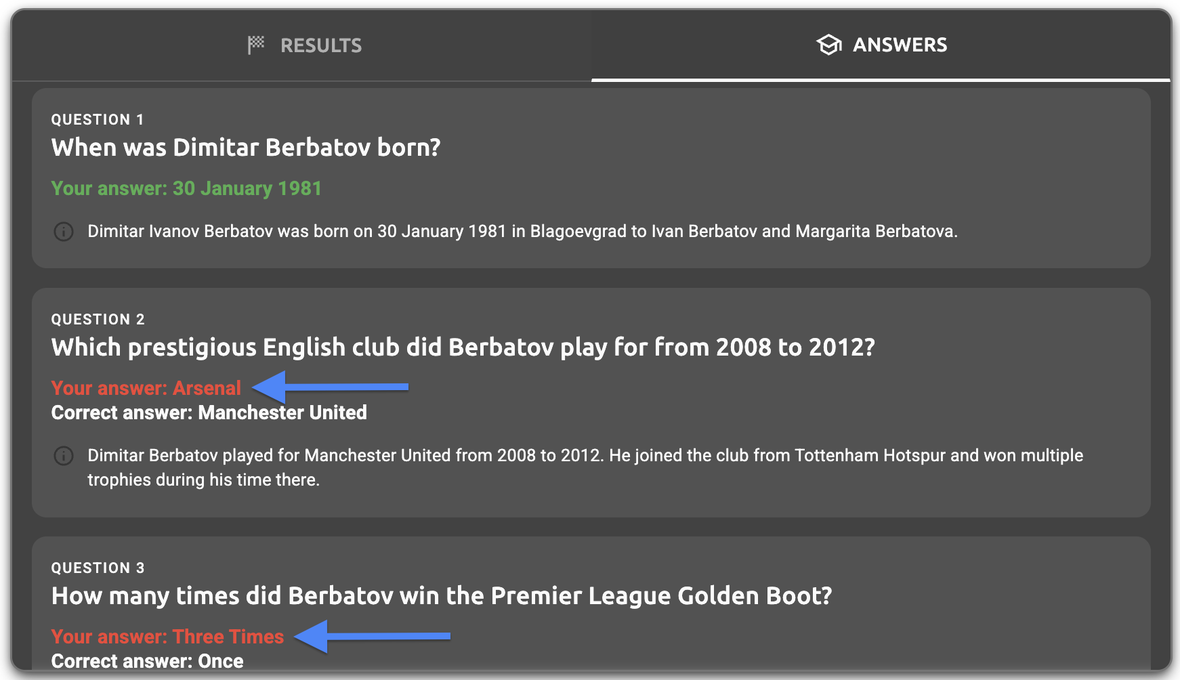Click the checkered flag icon beside Results
1180x680 pixels.
(x=256, y=45)
